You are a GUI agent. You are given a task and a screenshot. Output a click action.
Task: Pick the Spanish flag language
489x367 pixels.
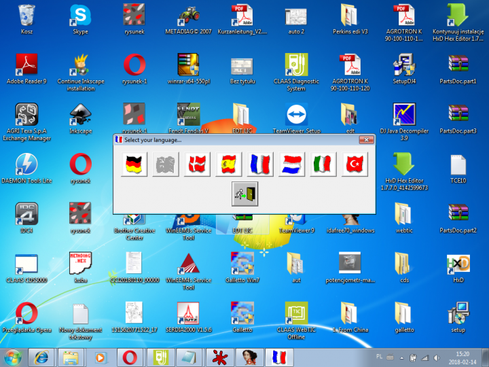[229, 164]
